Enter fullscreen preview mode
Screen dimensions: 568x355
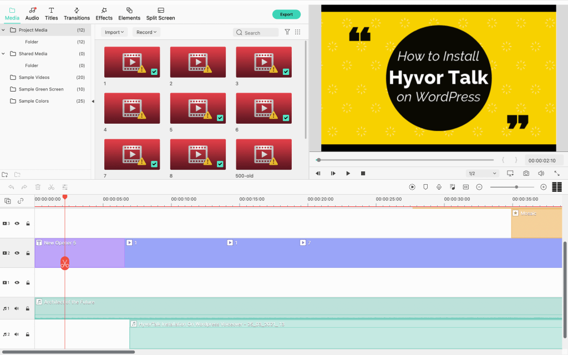pos(556,174)
